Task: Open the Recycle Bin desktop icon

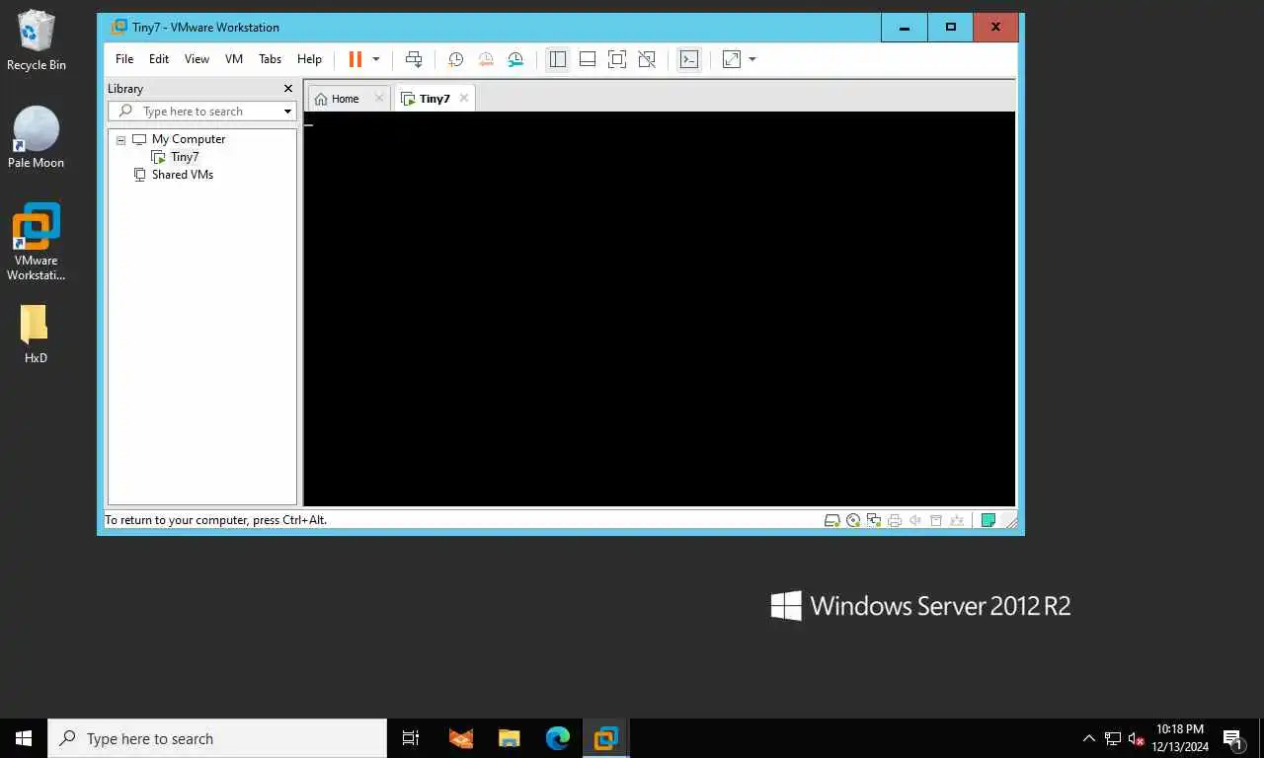Action: click(37, 40)
